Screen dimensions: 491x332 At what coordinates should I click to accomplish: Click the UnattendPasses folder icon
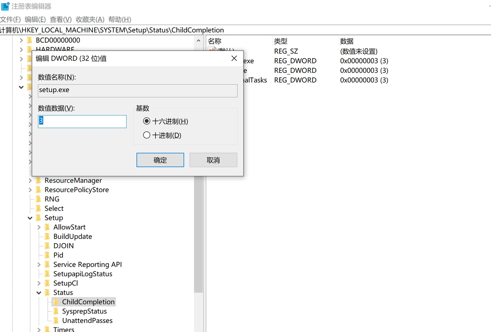56,320
